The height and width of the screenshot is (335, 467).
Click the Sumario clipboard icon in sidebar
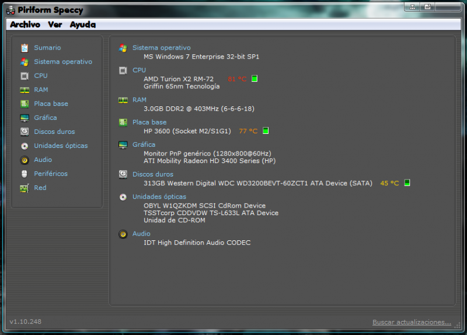pyautogui.click(x=25, y=48)
